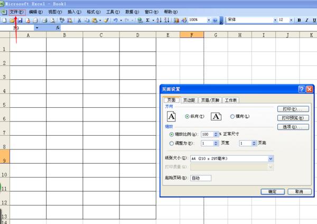Select the 调整为 fit-to-pages option
Screen dimensions: 317x224
click(x=172, y=143)
